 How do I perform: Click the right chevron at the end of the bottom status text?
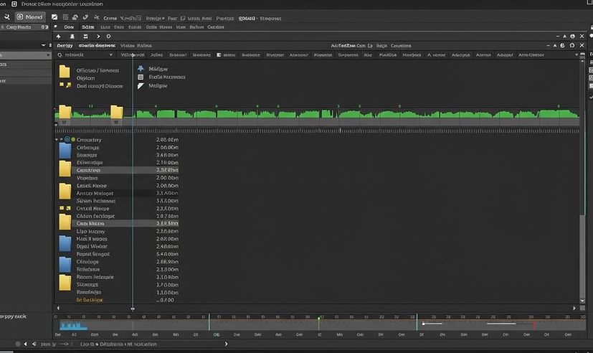pyautogui.click(x=226, y=344)
